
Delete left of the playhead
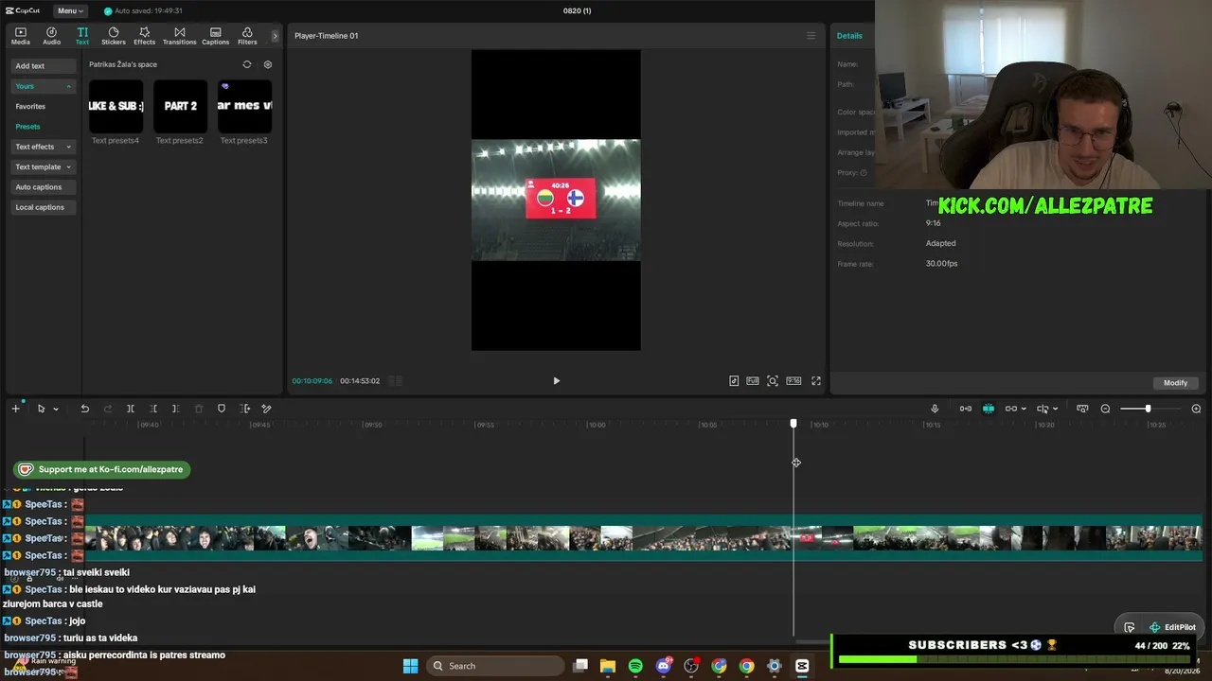point(153,409)
